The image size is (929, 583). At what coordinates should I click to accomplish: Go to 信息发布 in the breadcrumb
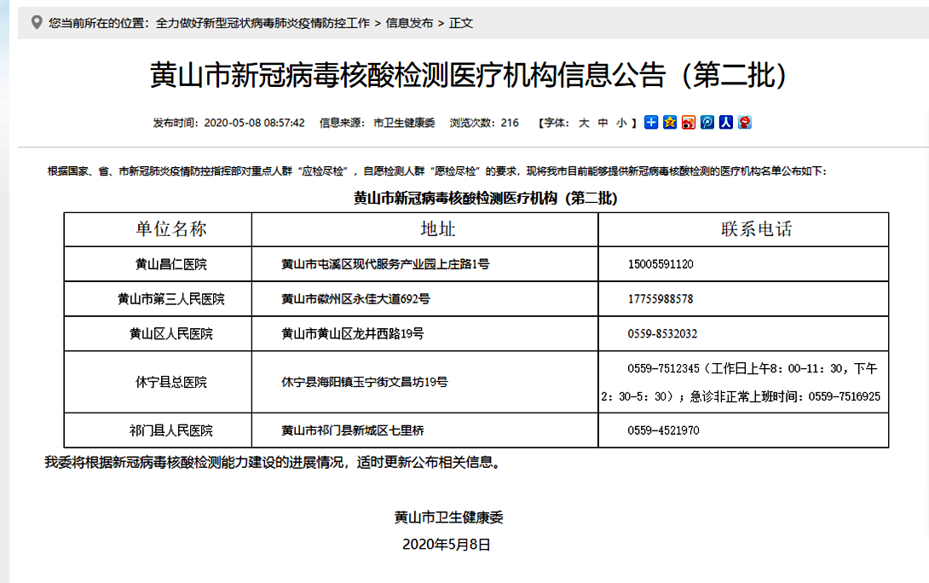click(x=409, y=23)
